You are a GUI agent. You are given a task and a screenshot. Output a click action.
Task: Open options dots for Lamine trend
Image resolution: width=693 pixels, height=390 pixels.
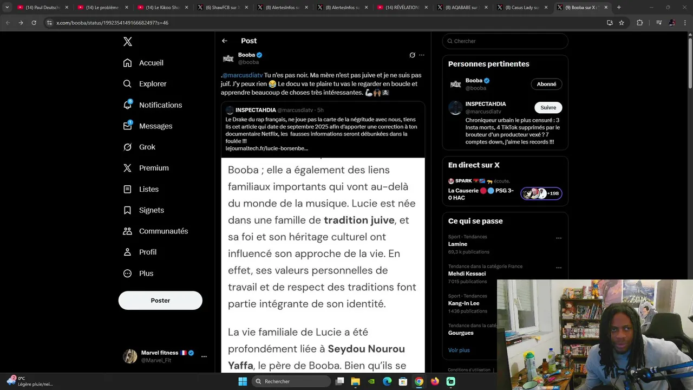click(x=559, y=238)
